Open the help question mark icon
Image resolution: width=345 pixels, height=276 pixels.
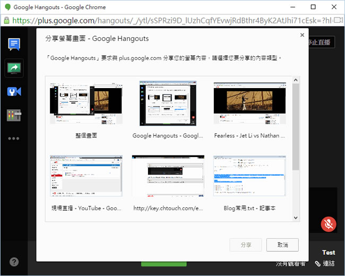[x=14, y=262]
